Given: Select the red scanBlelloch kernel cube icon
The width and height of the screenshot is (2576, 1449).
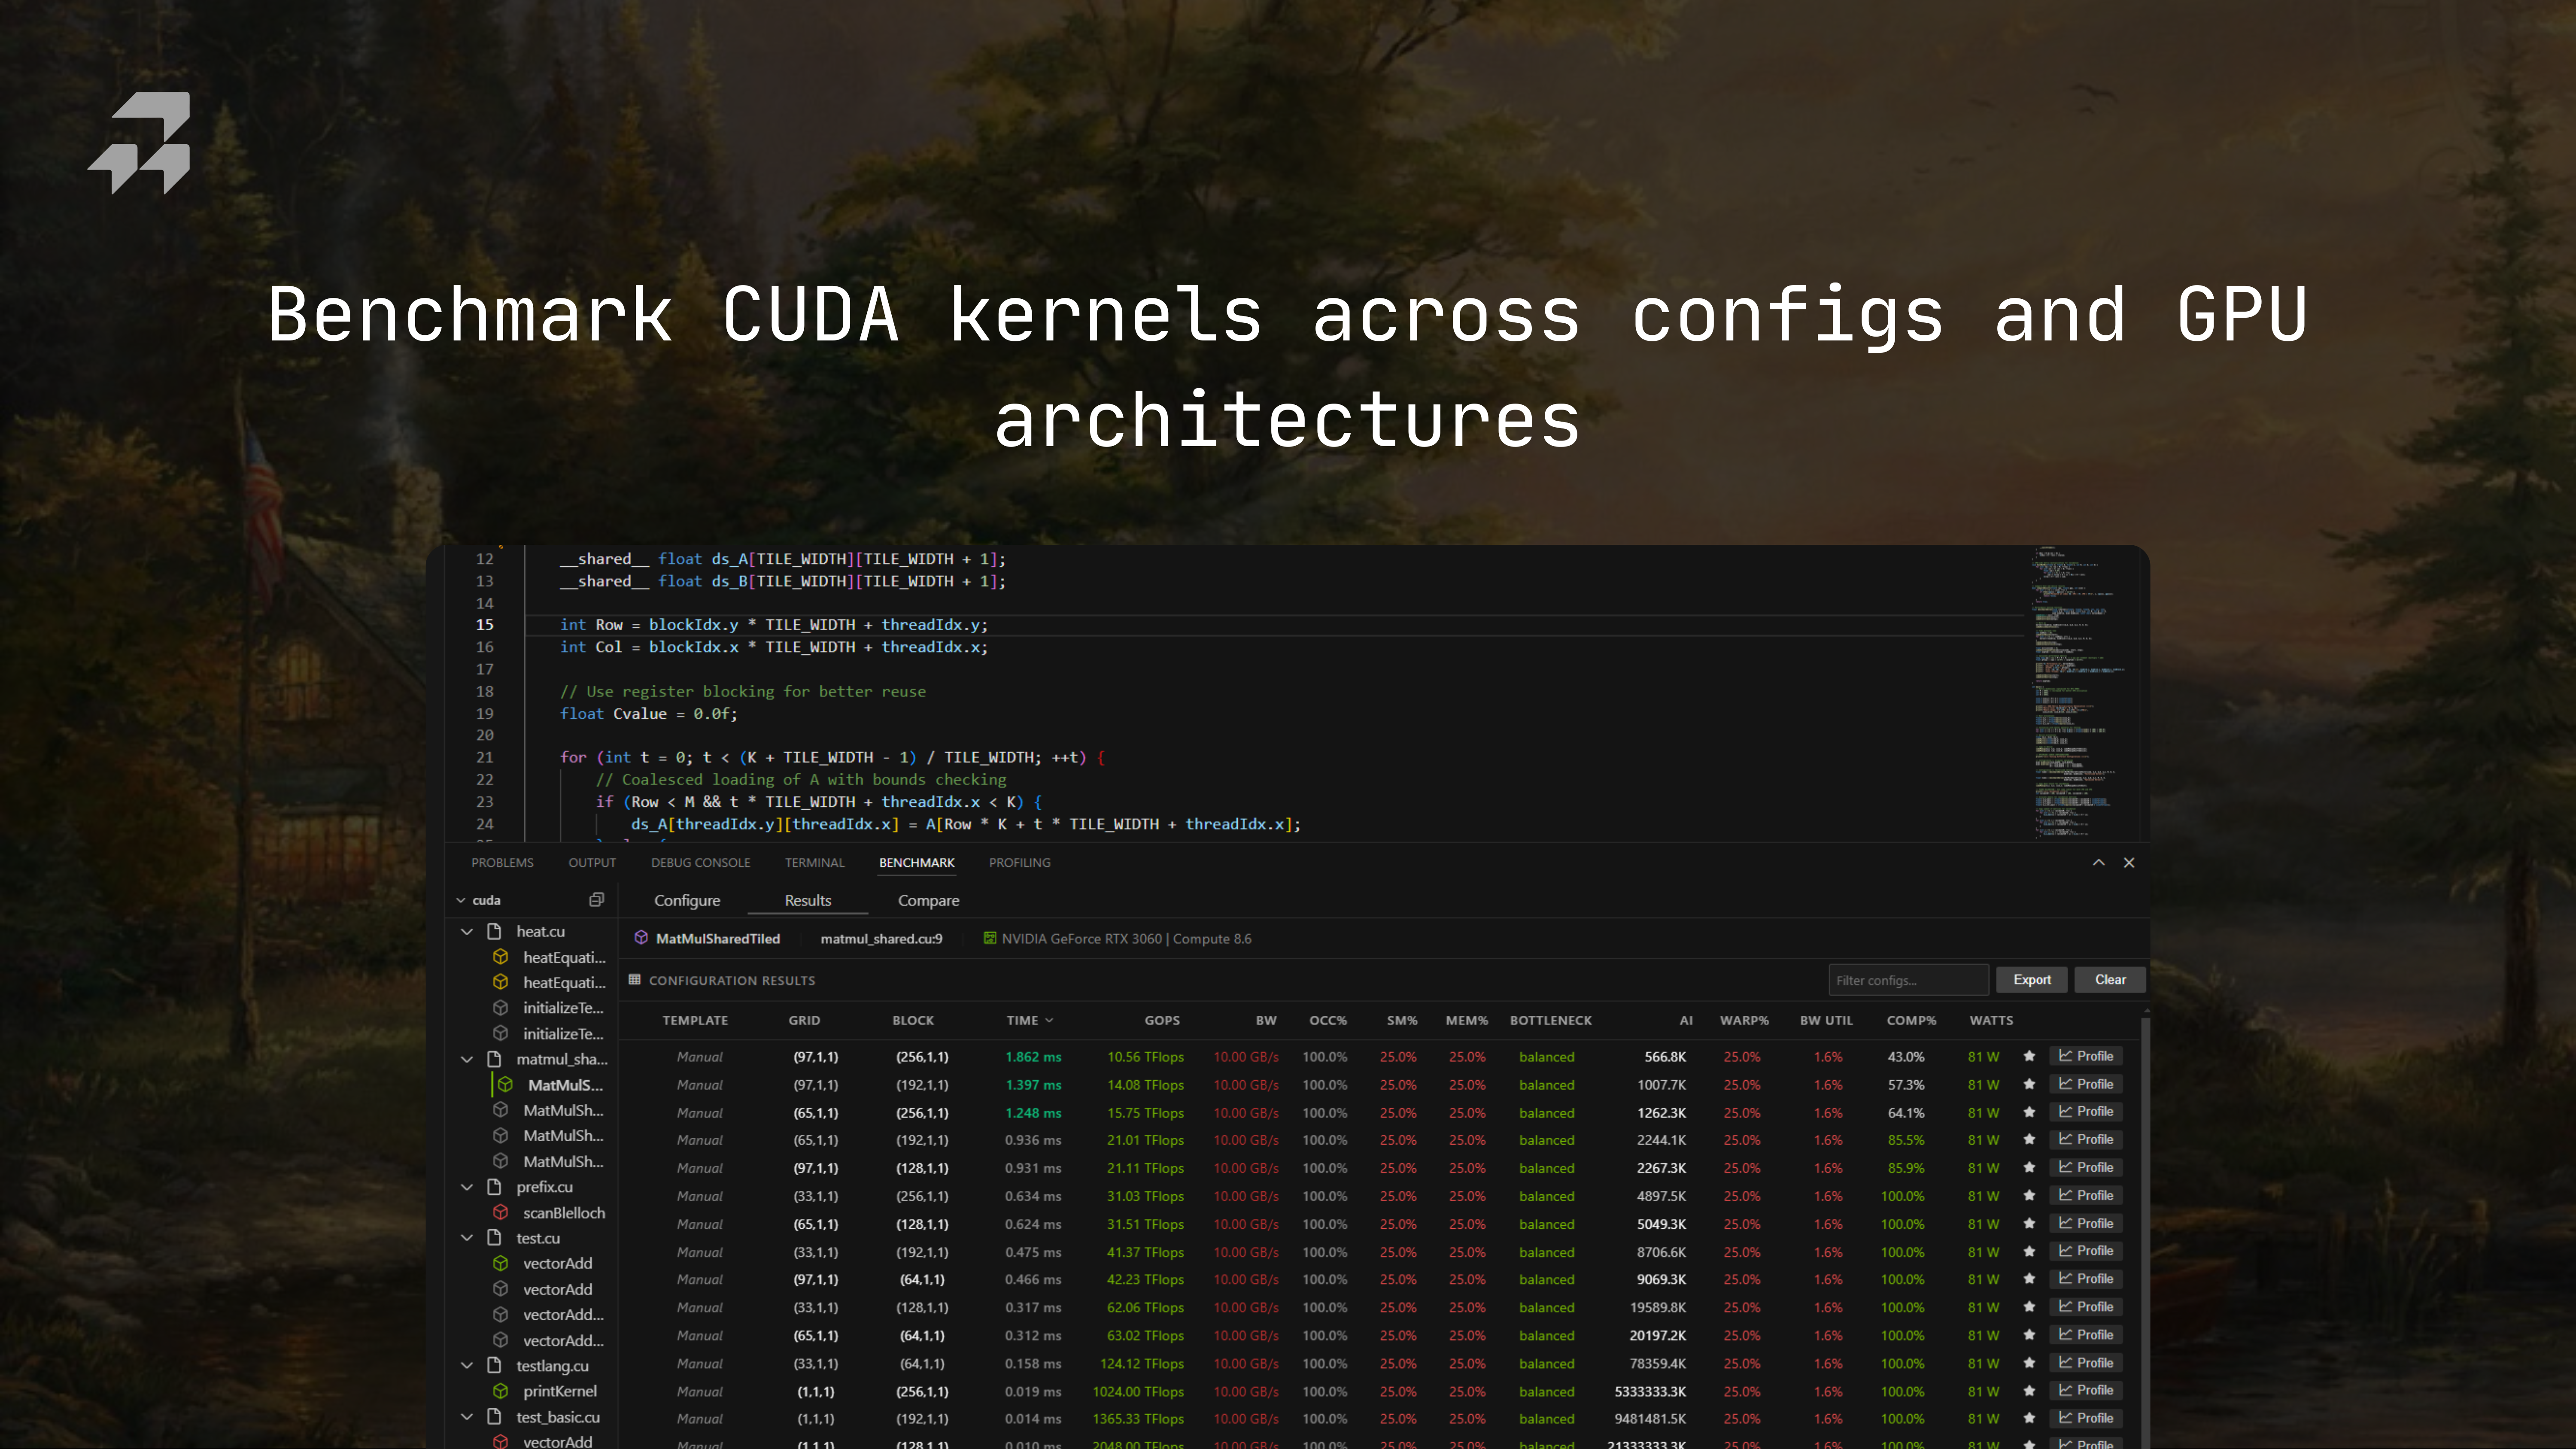Looking at the screenshot, I should click(x=501, y=1212).
